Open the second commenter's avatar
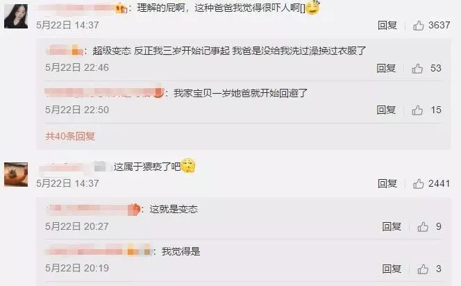The width and height of the screenshot is (461, 286). tap(16, 175)
